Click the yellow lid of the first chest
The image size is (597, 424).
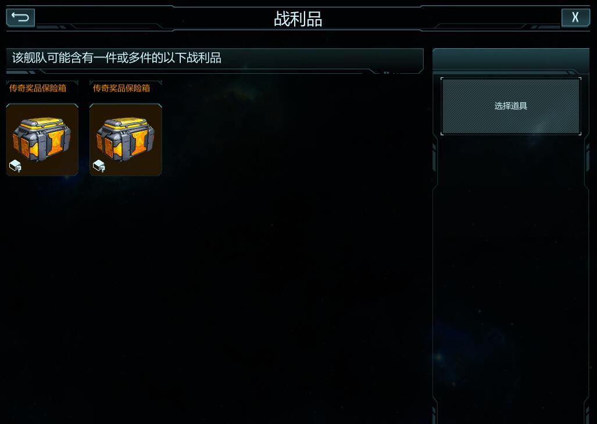pyautogui.click(x=42, y=123)
